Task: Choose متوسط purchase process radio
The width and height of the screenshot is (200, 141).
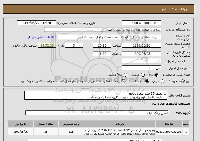Action: 147,81
